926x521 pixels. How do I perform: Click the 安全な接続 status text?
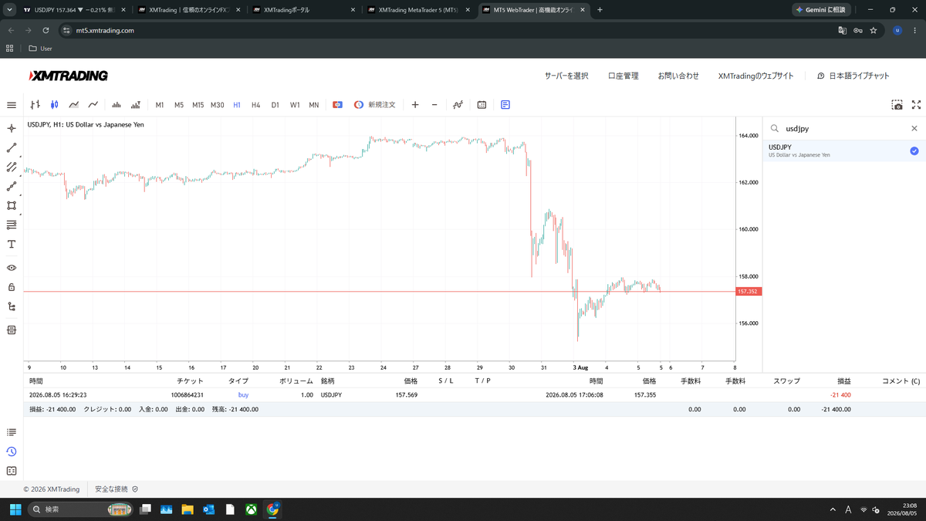111,489
